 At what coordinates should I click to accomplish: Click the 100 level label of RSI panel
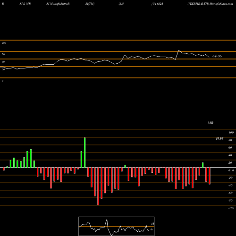coord(4,43)
